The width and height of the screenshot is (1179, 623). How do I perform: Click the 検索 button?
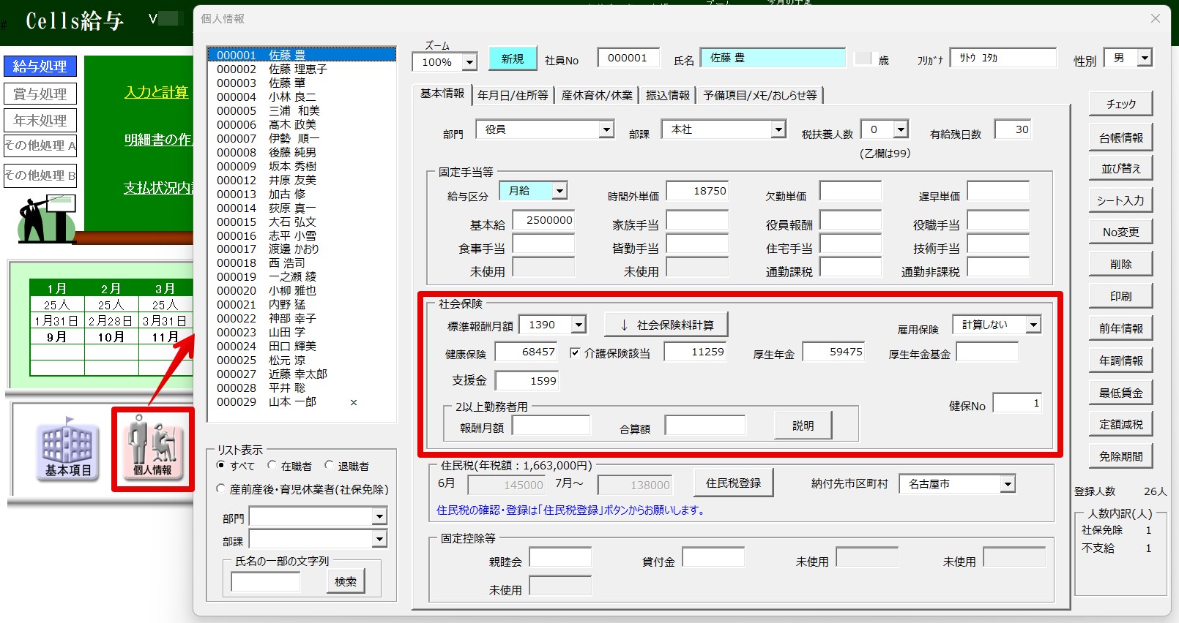point(346,581)
